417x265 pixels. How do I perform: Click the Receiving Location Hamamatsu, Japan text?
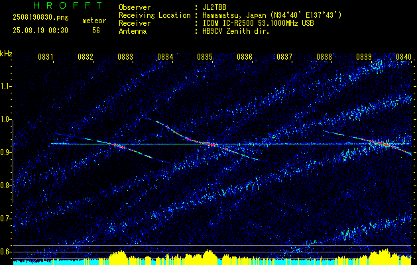[x=272, y=15]
